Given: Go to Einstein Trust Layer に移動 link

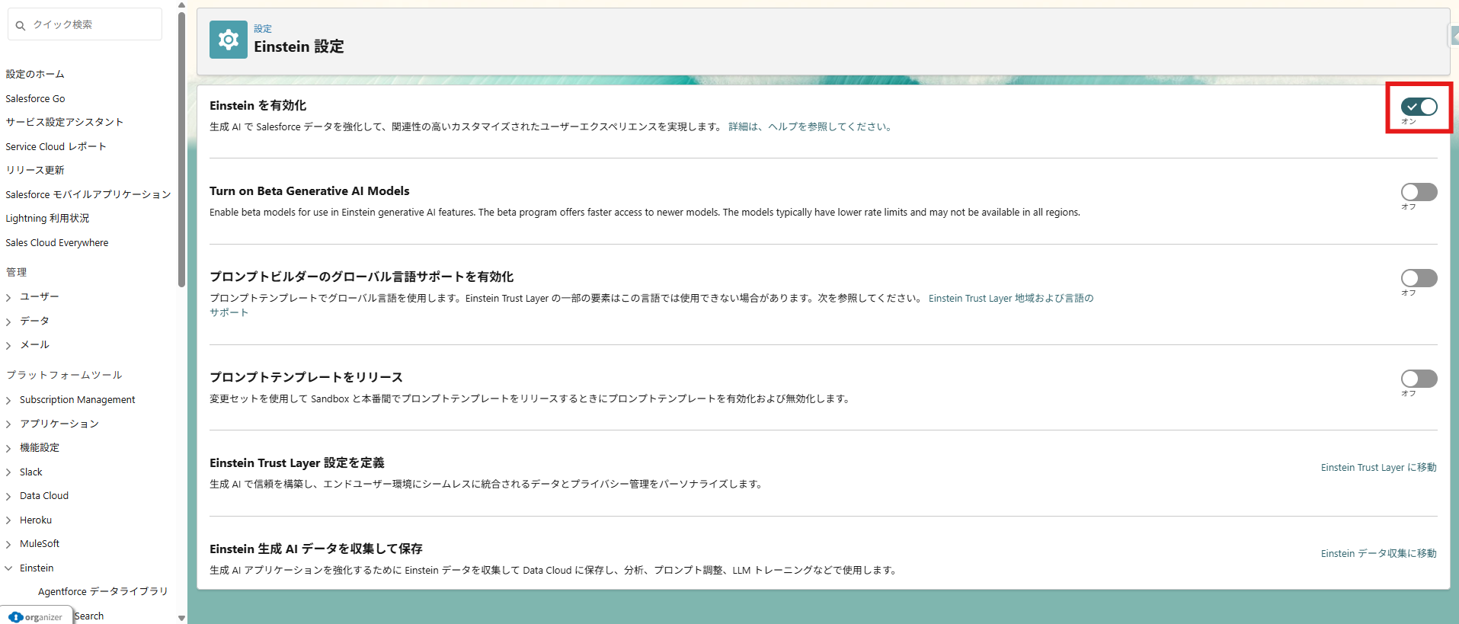Looking at the screenshot, I should tap(1378, 468).
